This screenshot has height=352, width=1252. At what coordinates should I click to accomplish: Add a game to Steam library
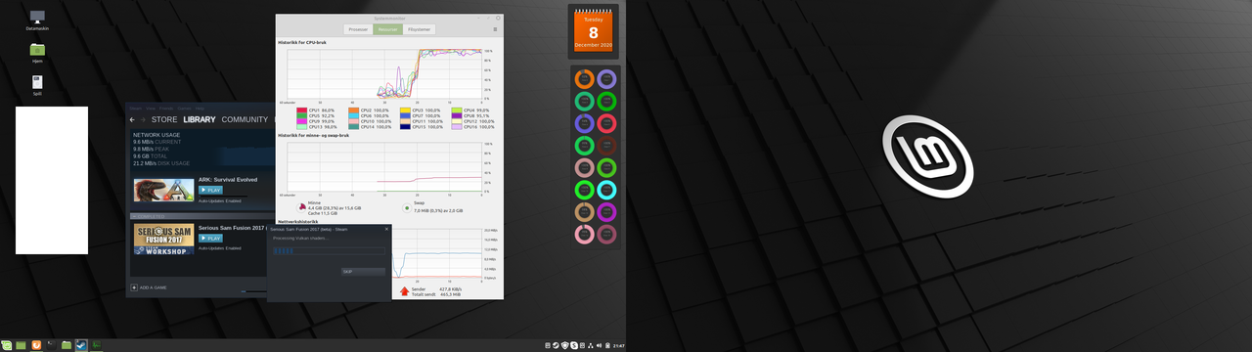click(x=149, y=287)
